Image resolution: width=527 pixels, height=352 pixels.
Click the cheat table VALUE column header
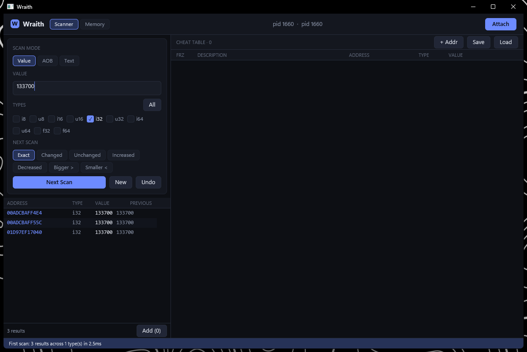pos(456,55)
